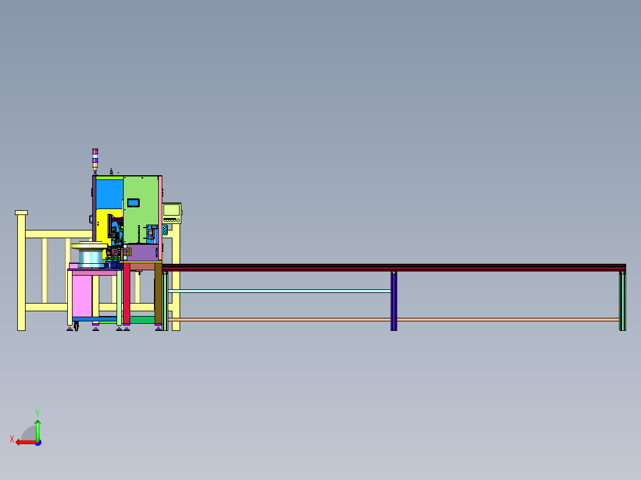The image size is (641, 480).
Task: Select the purple box panel under the green door
Action: [143, 253]
